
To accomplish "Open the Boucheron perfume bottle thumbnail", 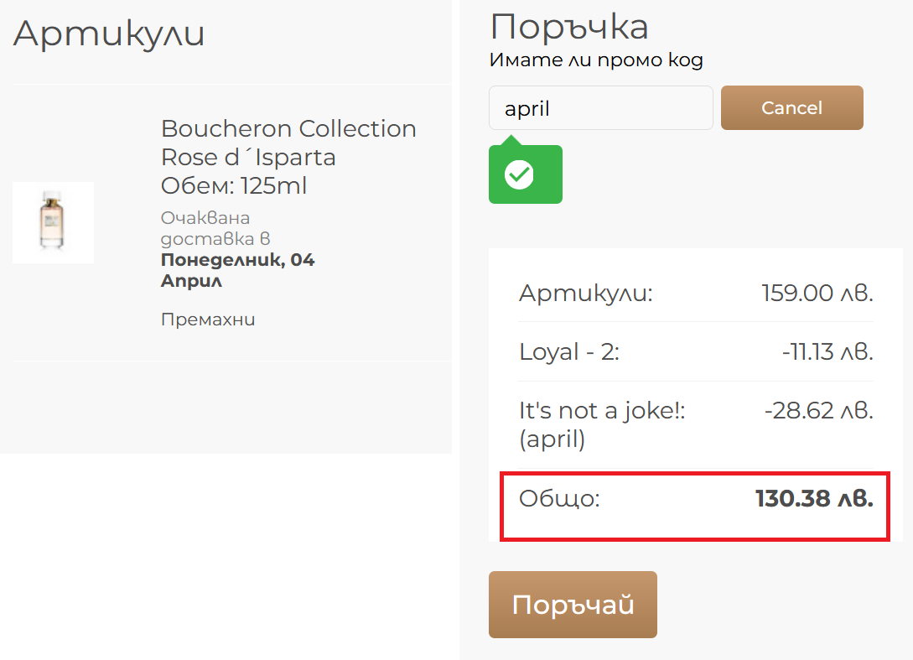I will (x=53, y=222).
